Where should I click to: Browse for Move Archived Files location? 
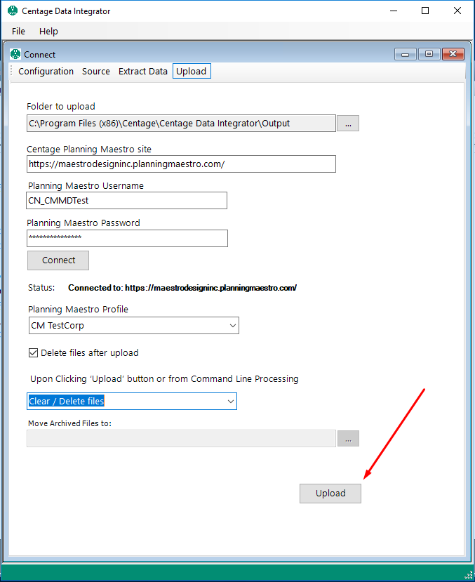pos(348,439)
